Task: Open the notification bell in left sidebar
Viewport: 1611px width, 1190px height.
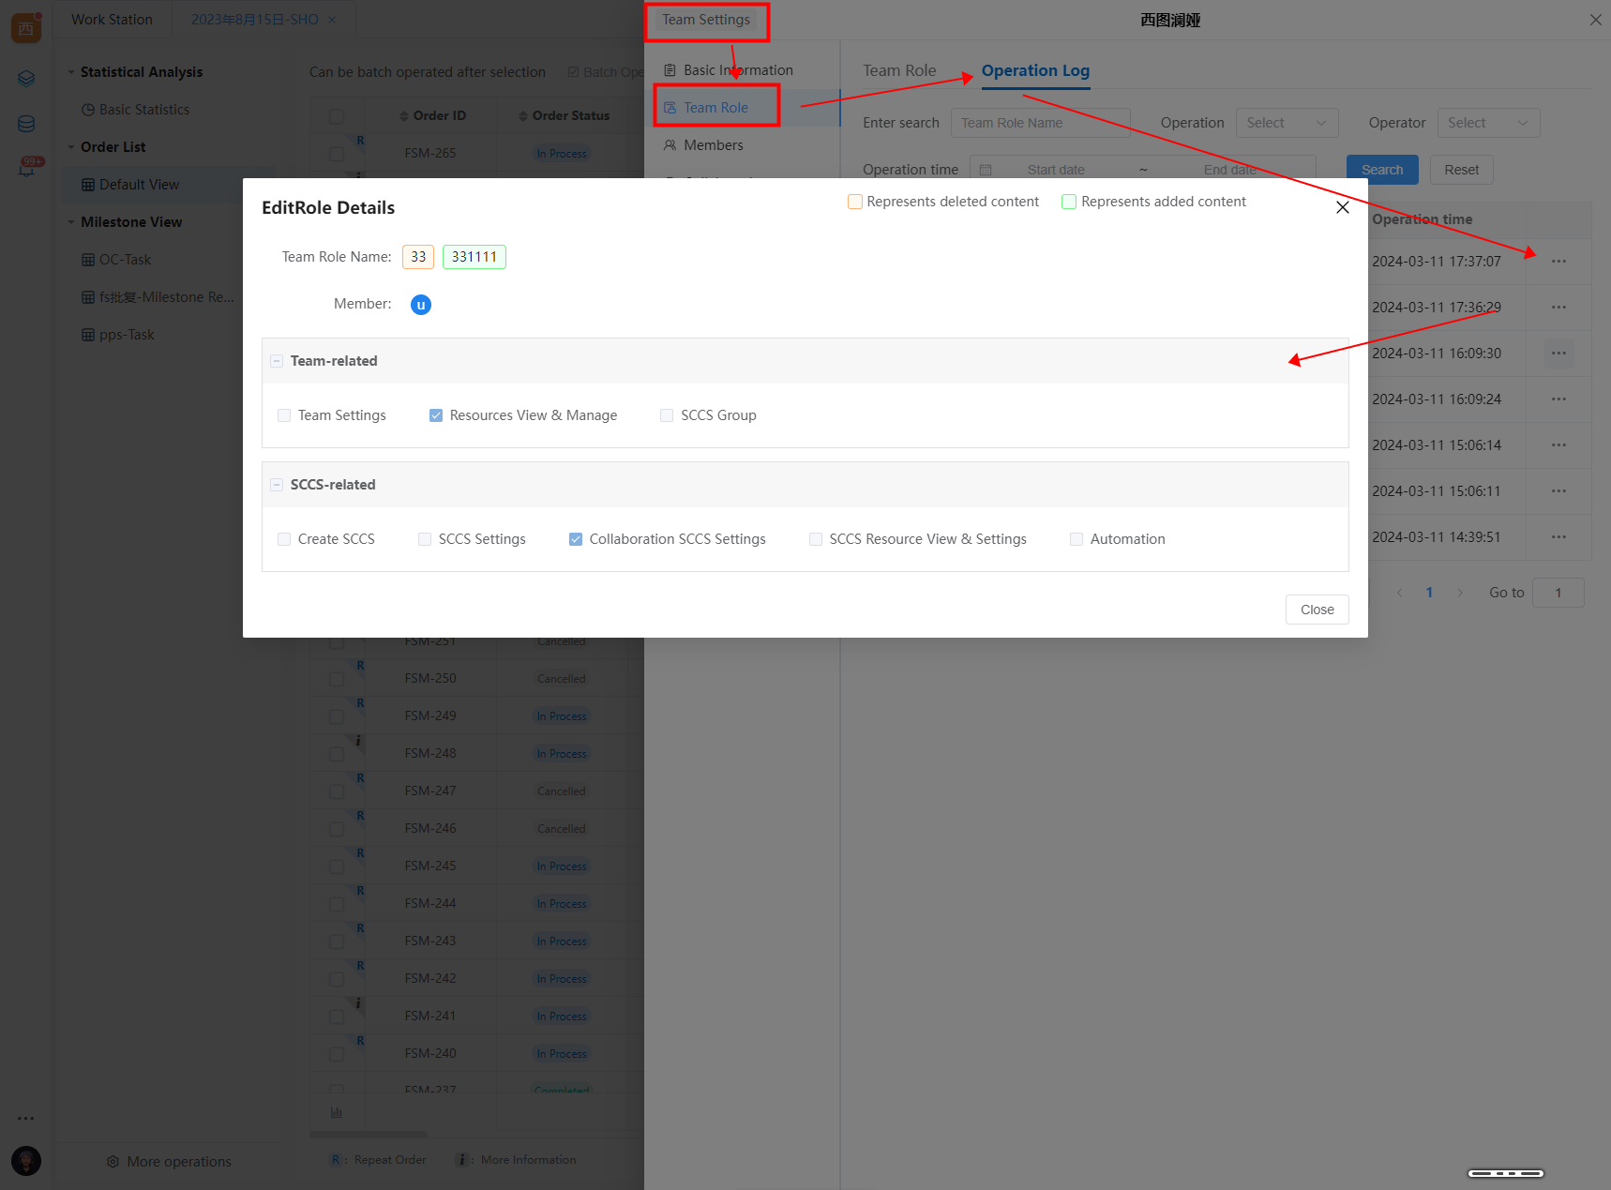Action: coord(26,169)
